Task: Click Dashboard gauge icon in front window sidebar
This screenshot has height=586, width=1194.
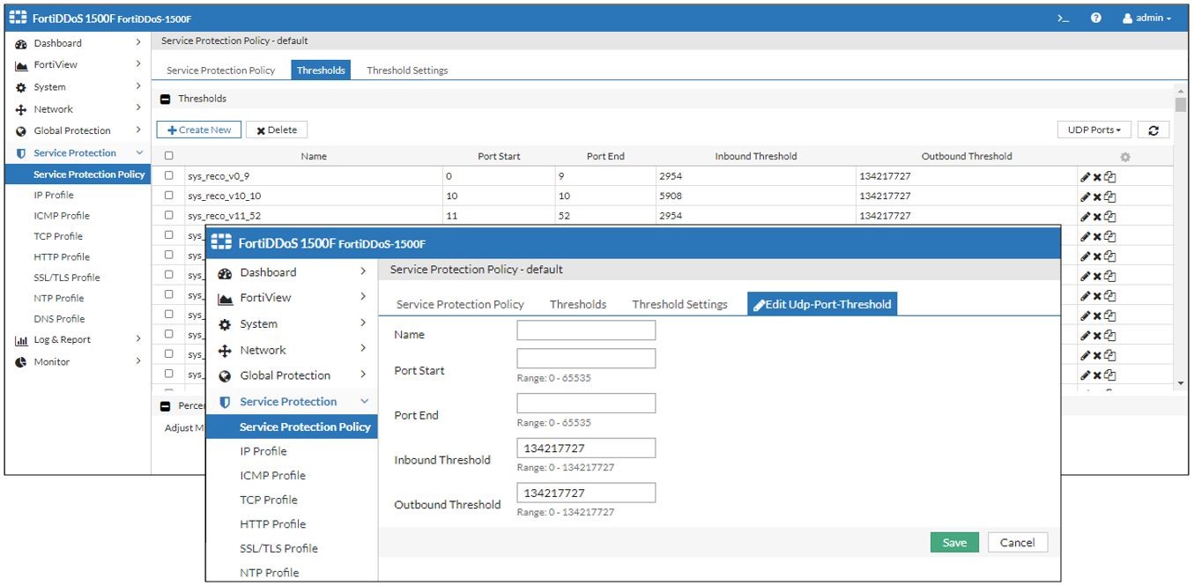Action: coord(225,273)
